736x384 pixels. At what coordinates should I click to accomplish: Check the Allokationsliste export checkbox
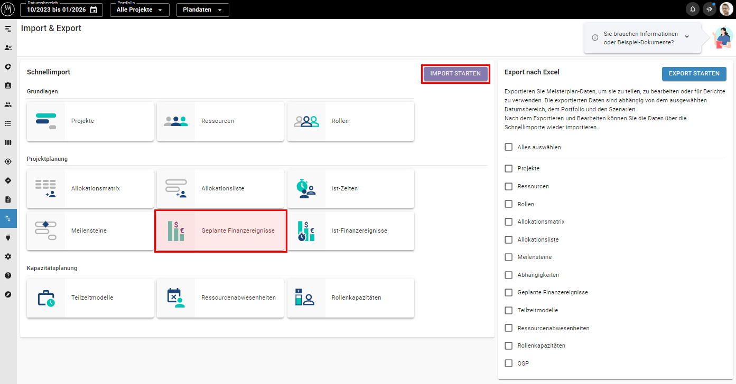point(509,239)
